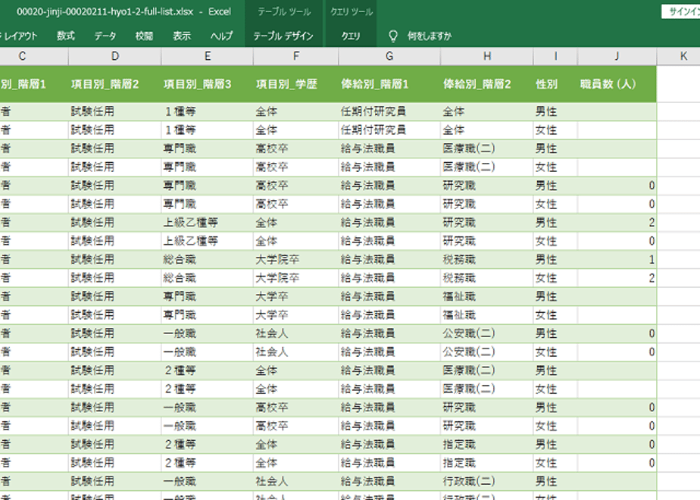This screenshot has height=500, width=700.
Task: Select column C header
Action: [x=34, y=56]
